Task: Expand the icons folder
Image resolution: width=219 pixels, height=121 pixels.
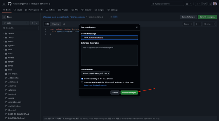Action: point(3,54)
